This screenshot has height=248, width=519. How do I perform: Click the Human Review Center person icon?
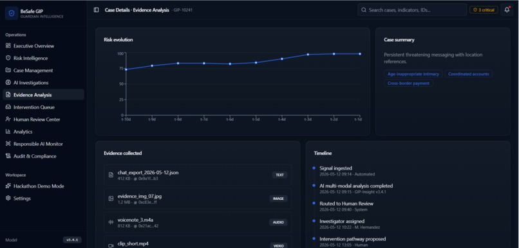pos(8,120)
